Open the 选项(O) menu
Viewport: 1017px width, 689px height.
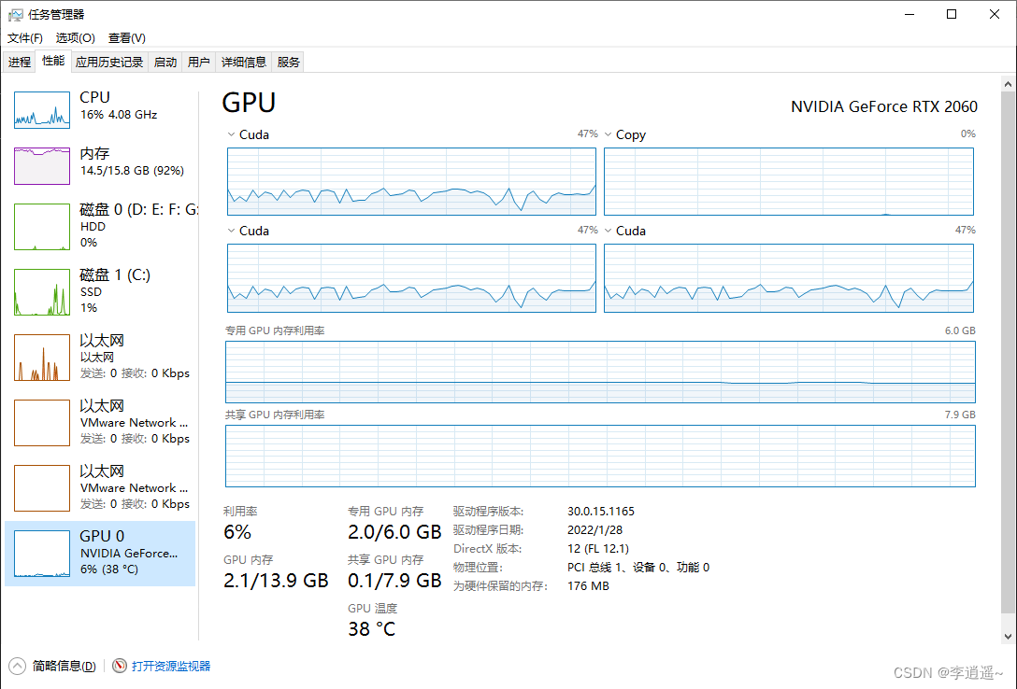(x=75, y=38)
